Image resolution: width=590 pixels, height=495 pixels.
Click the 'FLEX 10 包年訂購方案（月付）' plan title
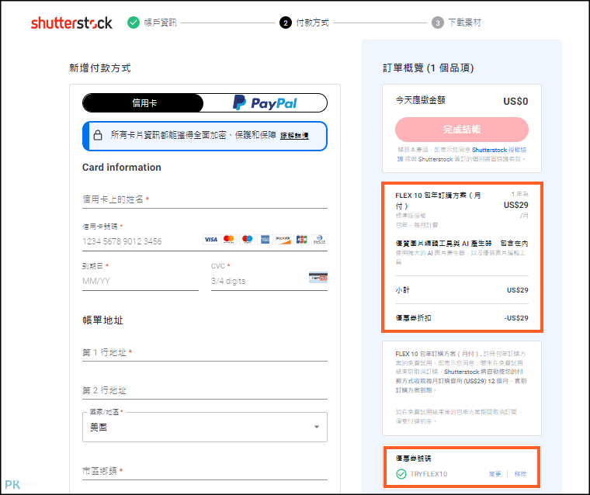(439, 200)
